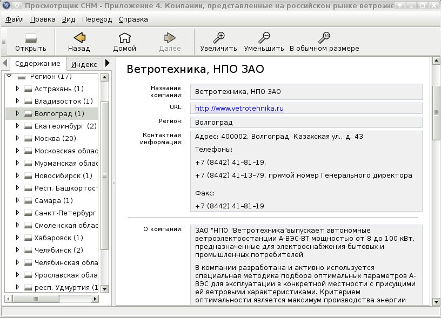
Task: Open the window menu icon in title bar
Action: tap(6, 5)
